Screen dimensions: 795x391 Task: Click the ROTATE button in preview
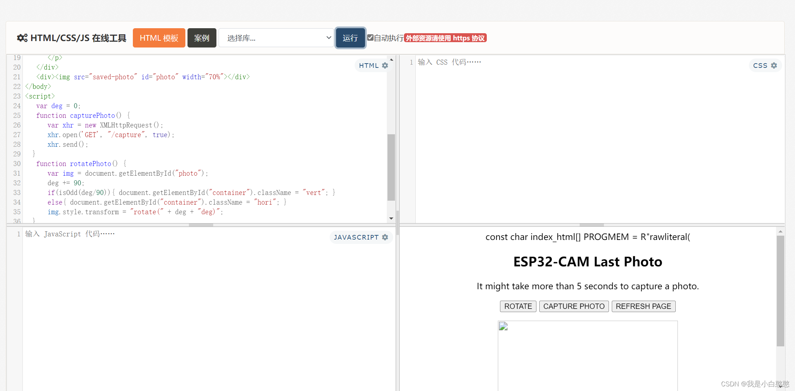point(518,306)
